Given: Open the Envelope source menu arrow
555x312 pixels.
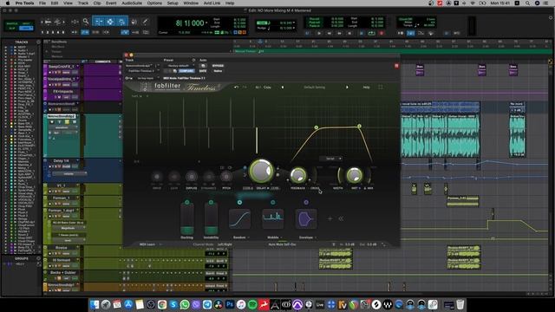Looking at the screenshot, I should (316, 237).
